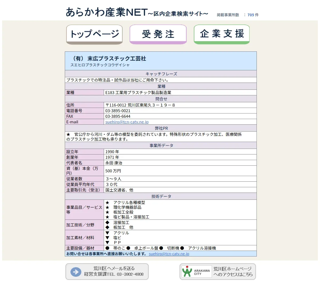
Task: Click the 技術データ section header
Action: (x=161, y=196)
